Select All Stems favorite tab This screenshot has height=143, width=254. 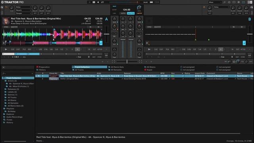click(150, 67)
